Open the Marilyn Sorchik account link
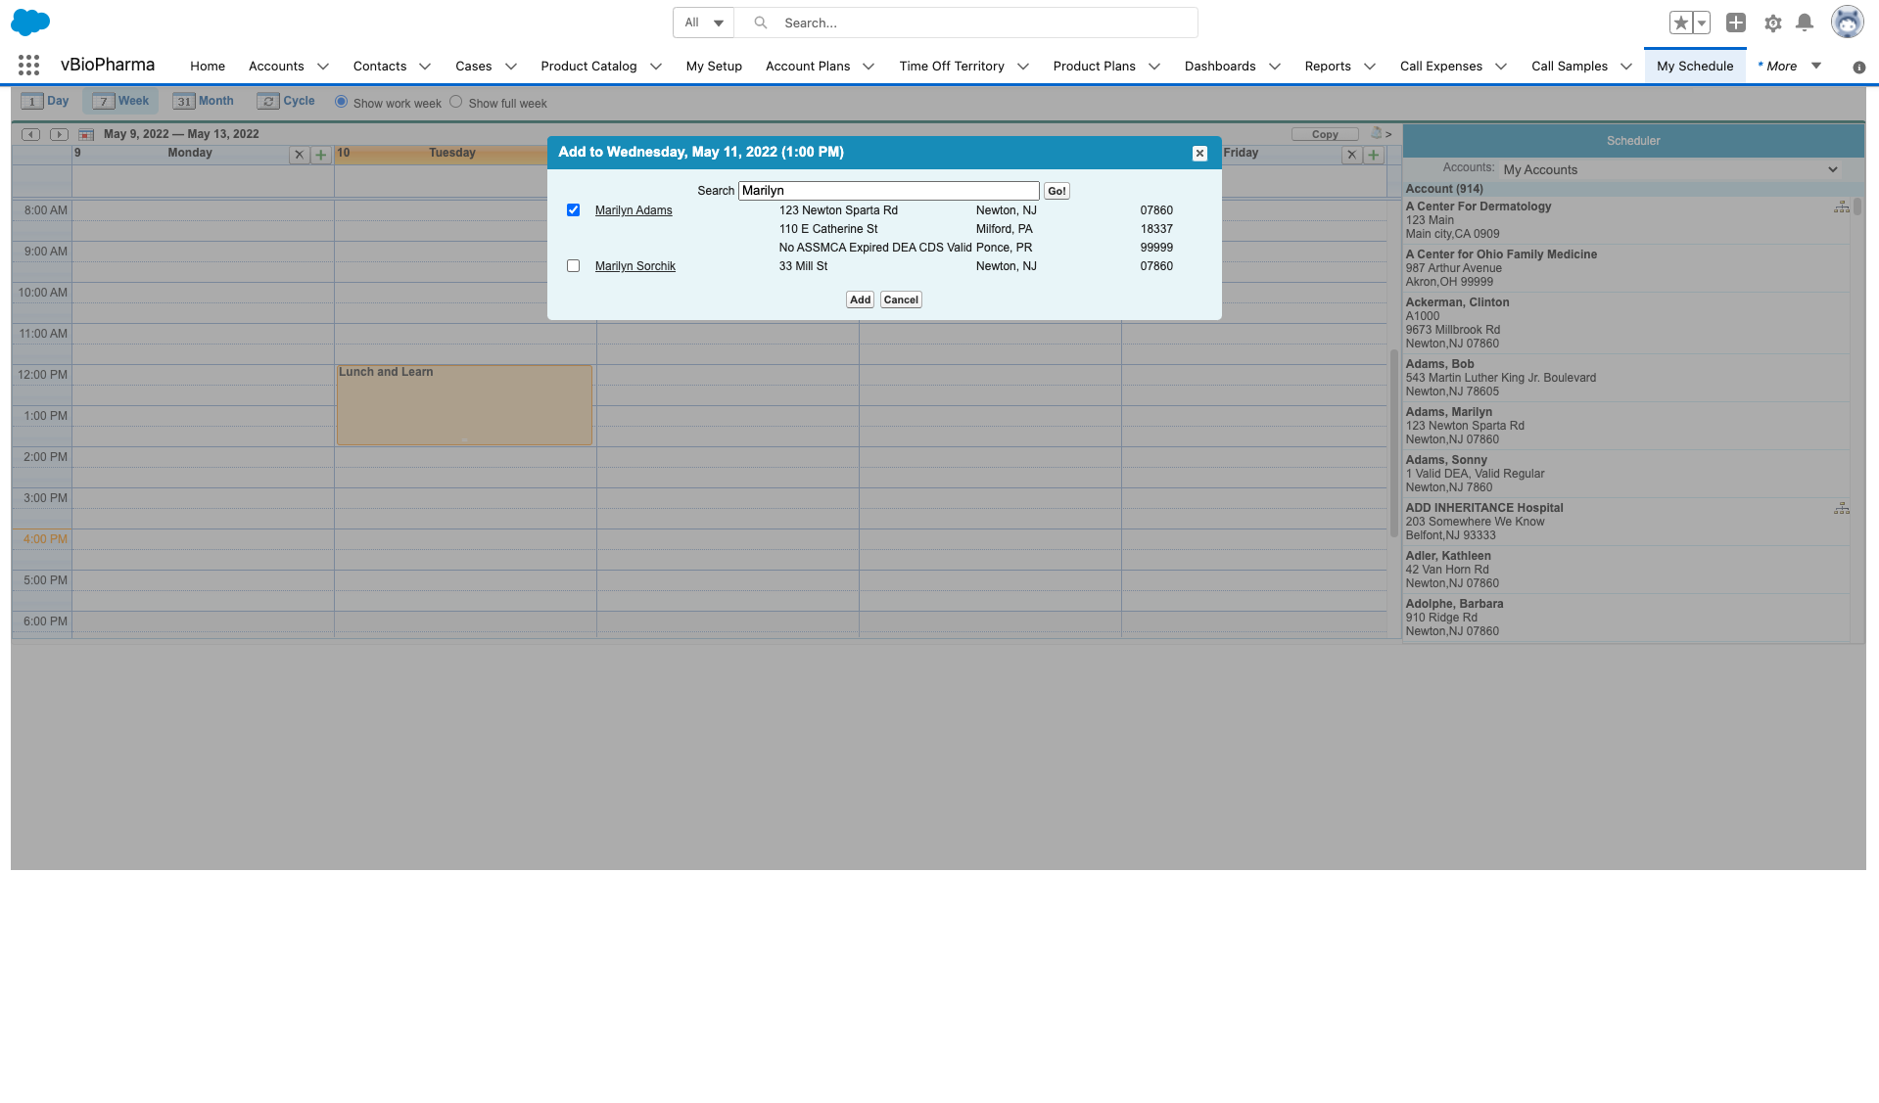1879x1103 pixels. pos(634,266)
